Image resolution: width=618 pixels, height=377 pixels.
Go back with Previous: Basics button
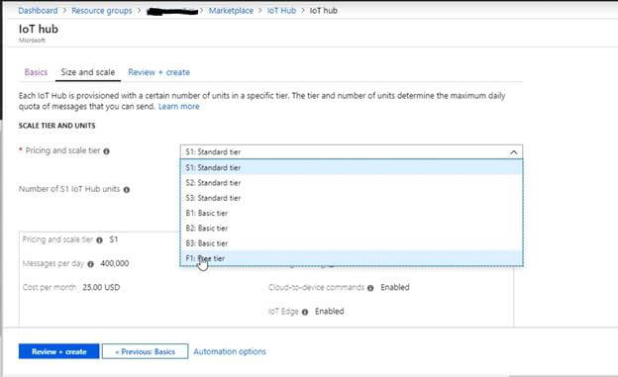point(145,351)
